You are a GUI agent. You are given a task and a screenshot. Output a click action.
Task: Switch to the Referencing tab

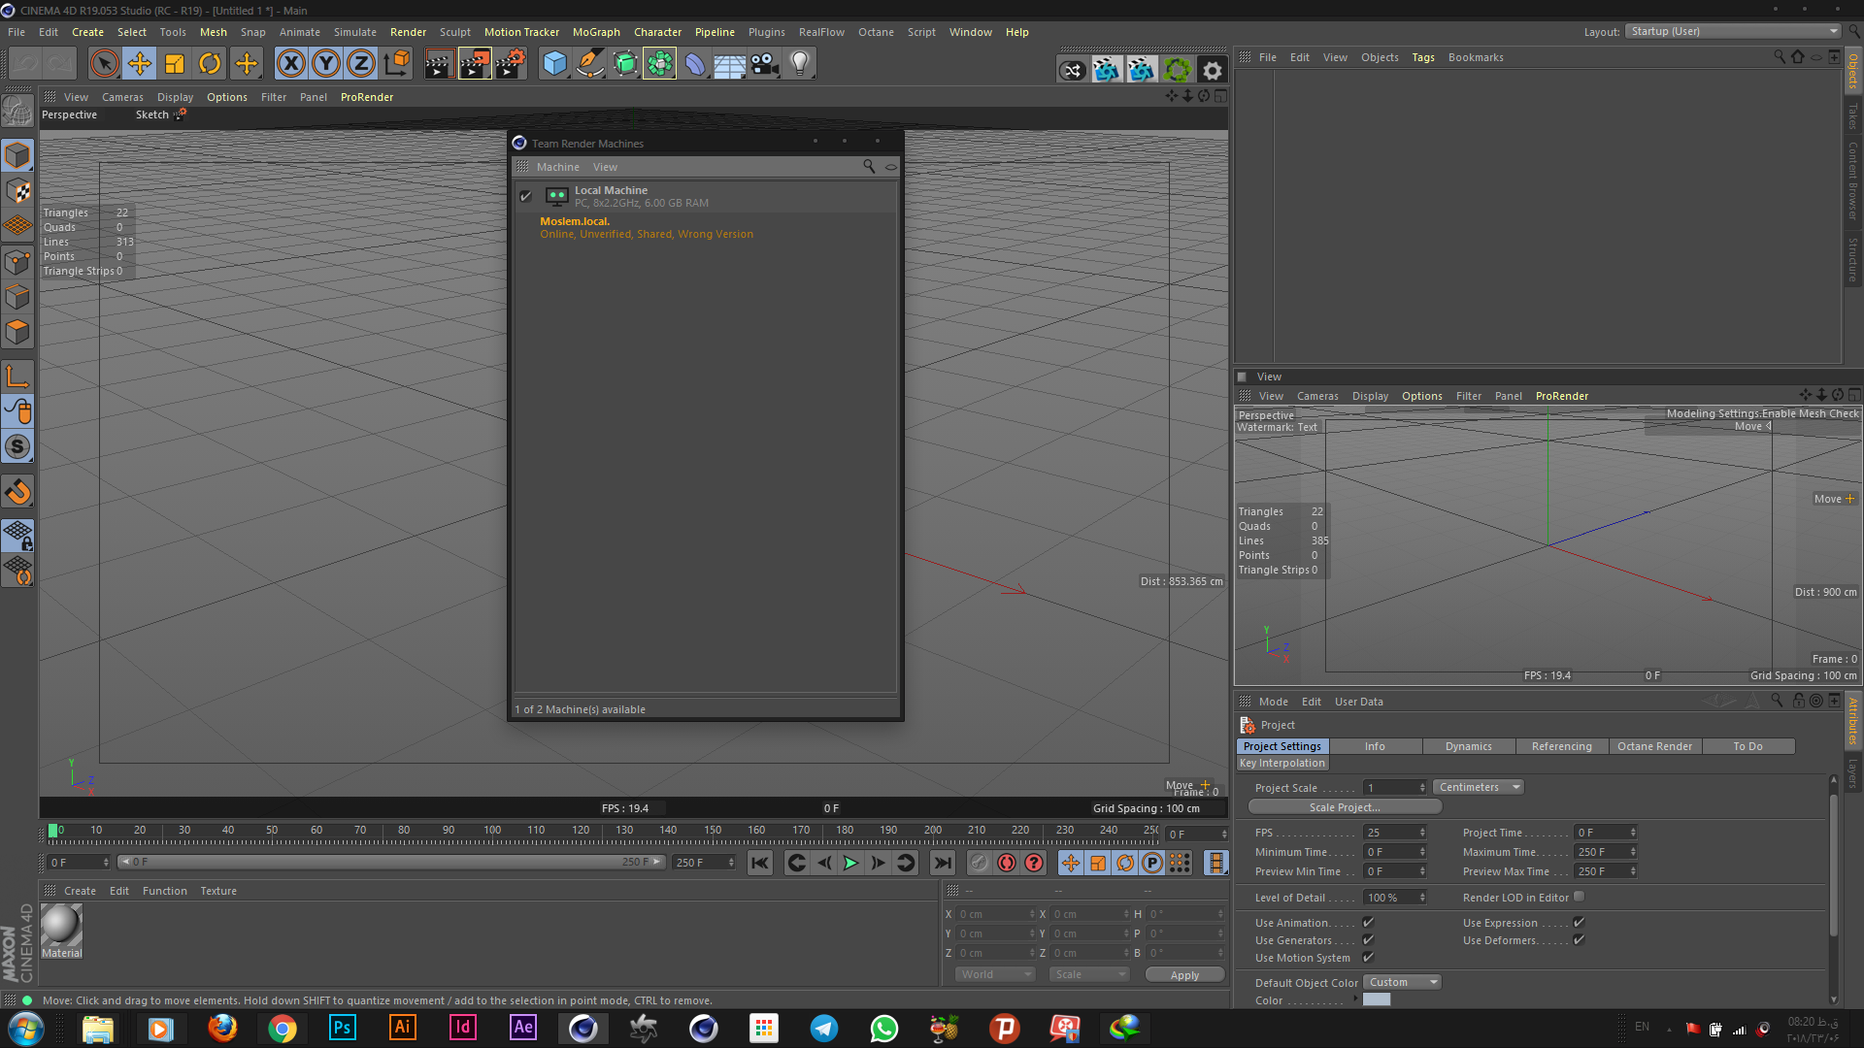point(1561,746)
